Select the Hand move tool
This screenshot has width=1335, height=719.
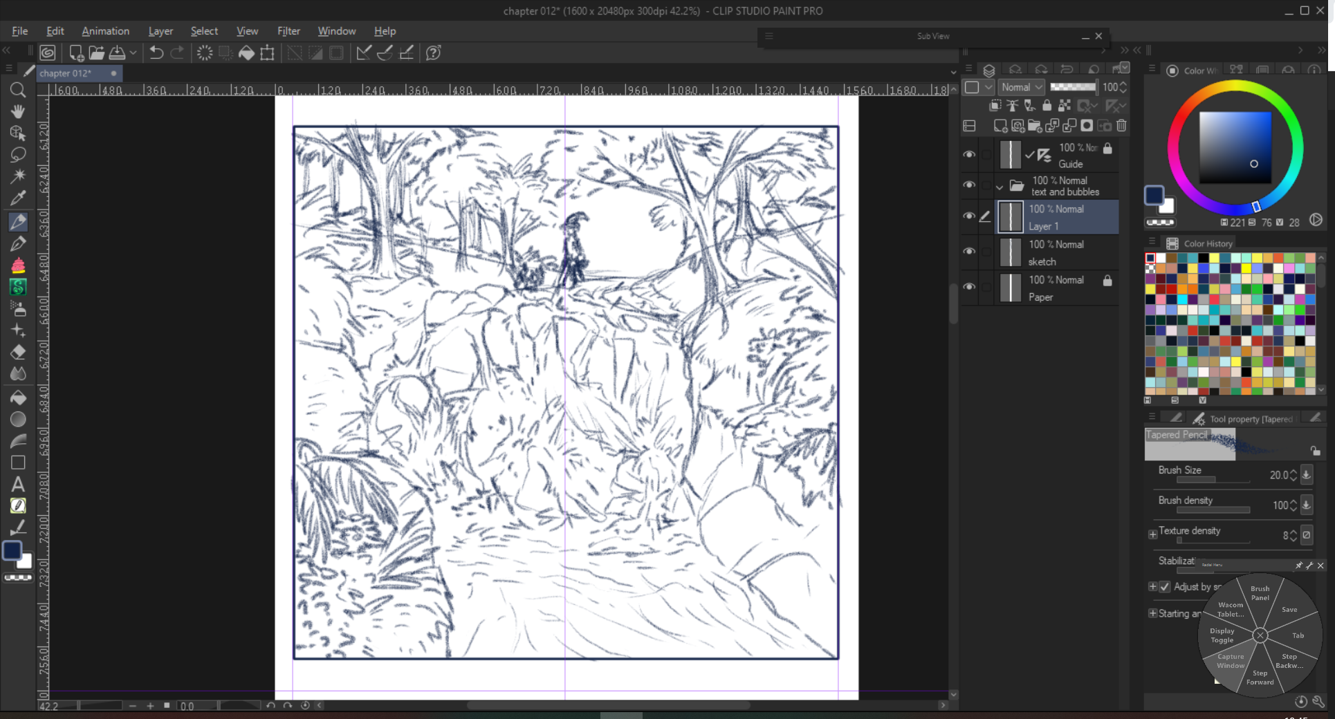click(x=18, y=111)
